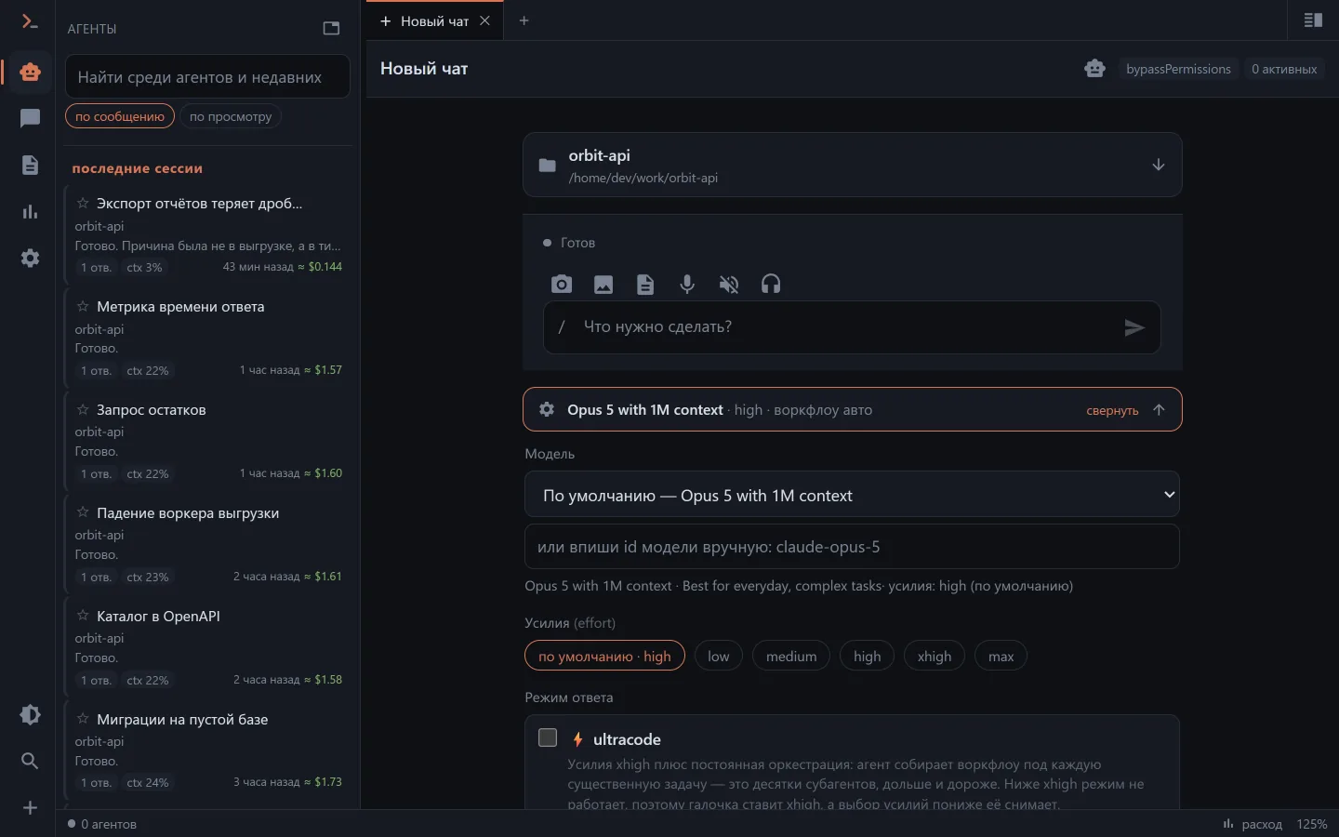
Task: Open the search magnifier in sidebar
Action: pyautogui.click(x=30, y=761)
